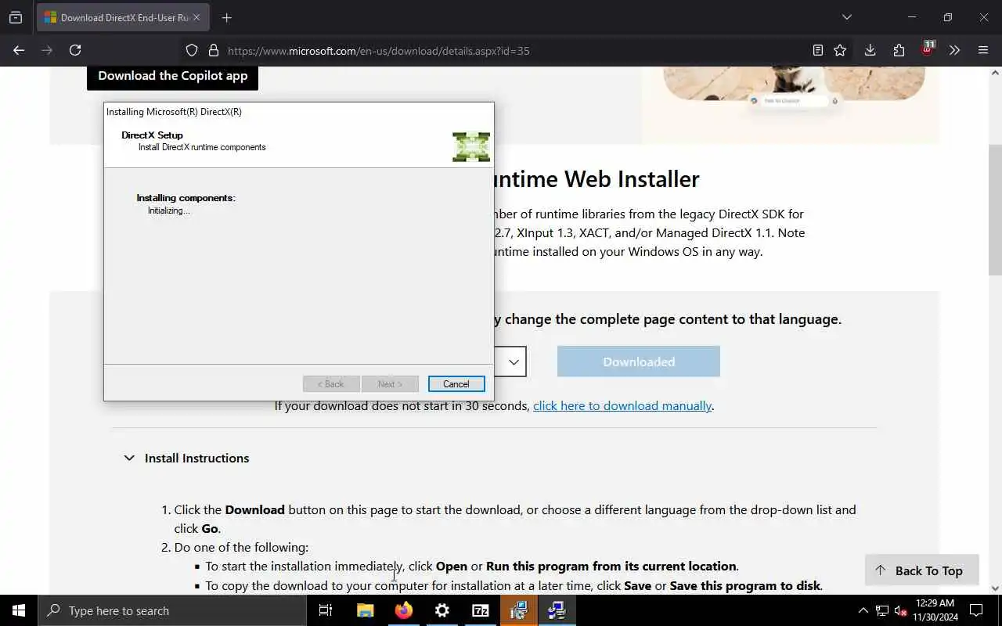Open tracking protection shield icon
Viewport: 1002px width, 626px height.
click(x=192, y=50)
